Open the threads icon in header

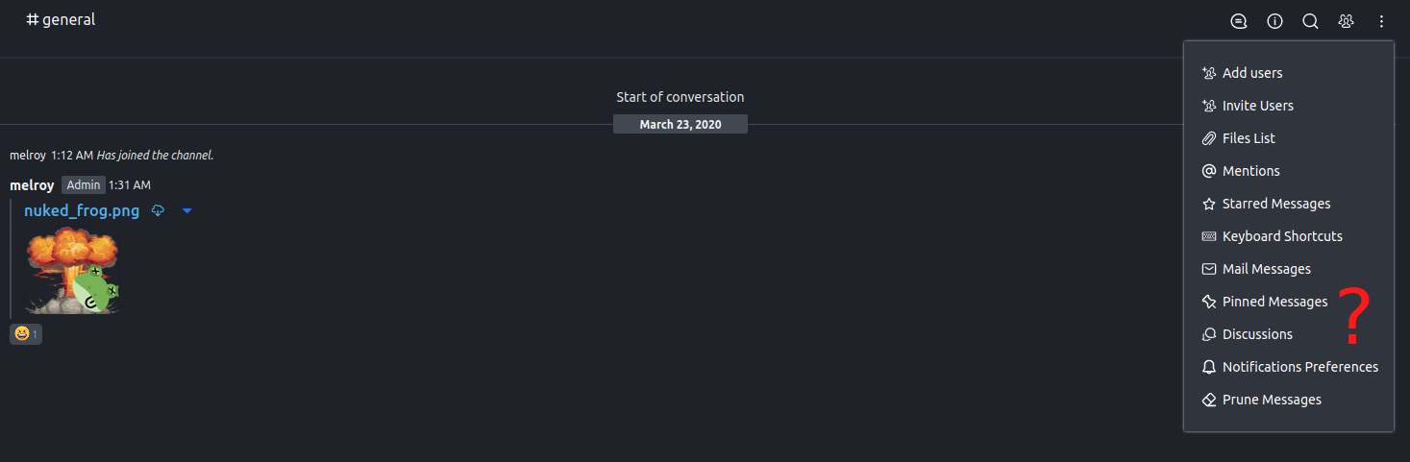pyautogui.click(x=1239, y=21)
